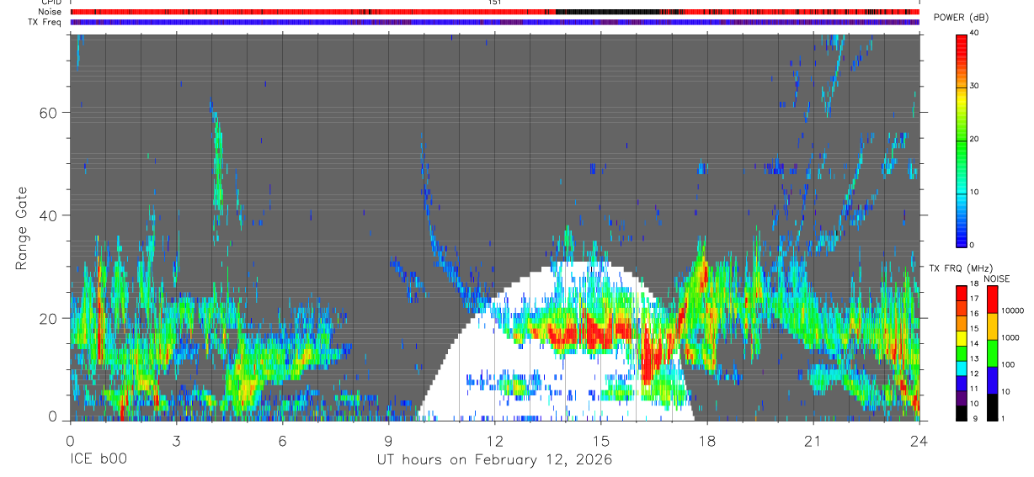Click the '60' tick on Range Gate axis
This screenshot has width=1034, height=477.
(46, 113)
